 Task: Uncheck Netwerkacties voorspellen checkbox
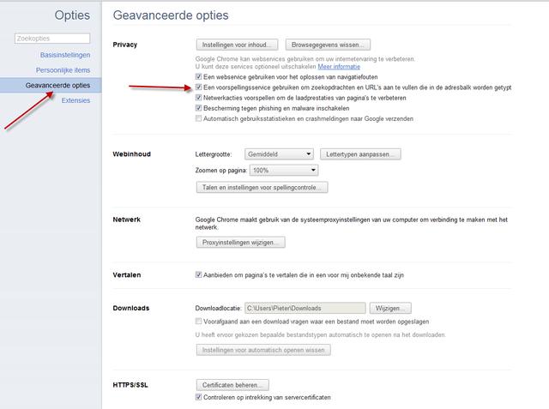(x=199, y=98)
